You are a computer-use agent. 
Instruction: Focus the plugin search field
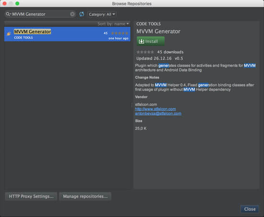coord(40,14)
